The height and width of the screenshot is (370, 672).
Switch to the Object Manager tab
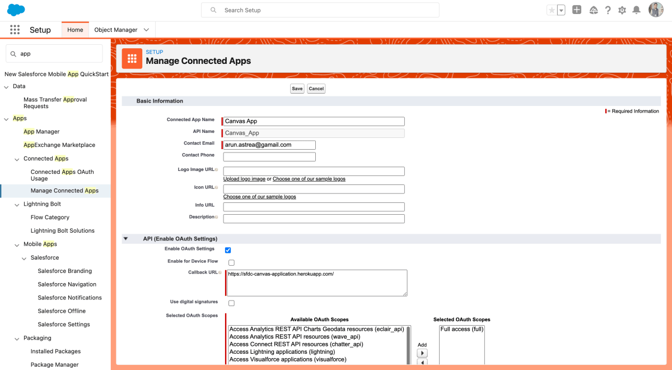click(x=116, y=30)
